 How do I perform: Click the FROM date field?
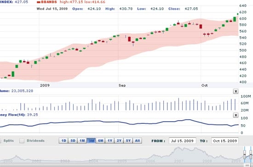[183, 141]
